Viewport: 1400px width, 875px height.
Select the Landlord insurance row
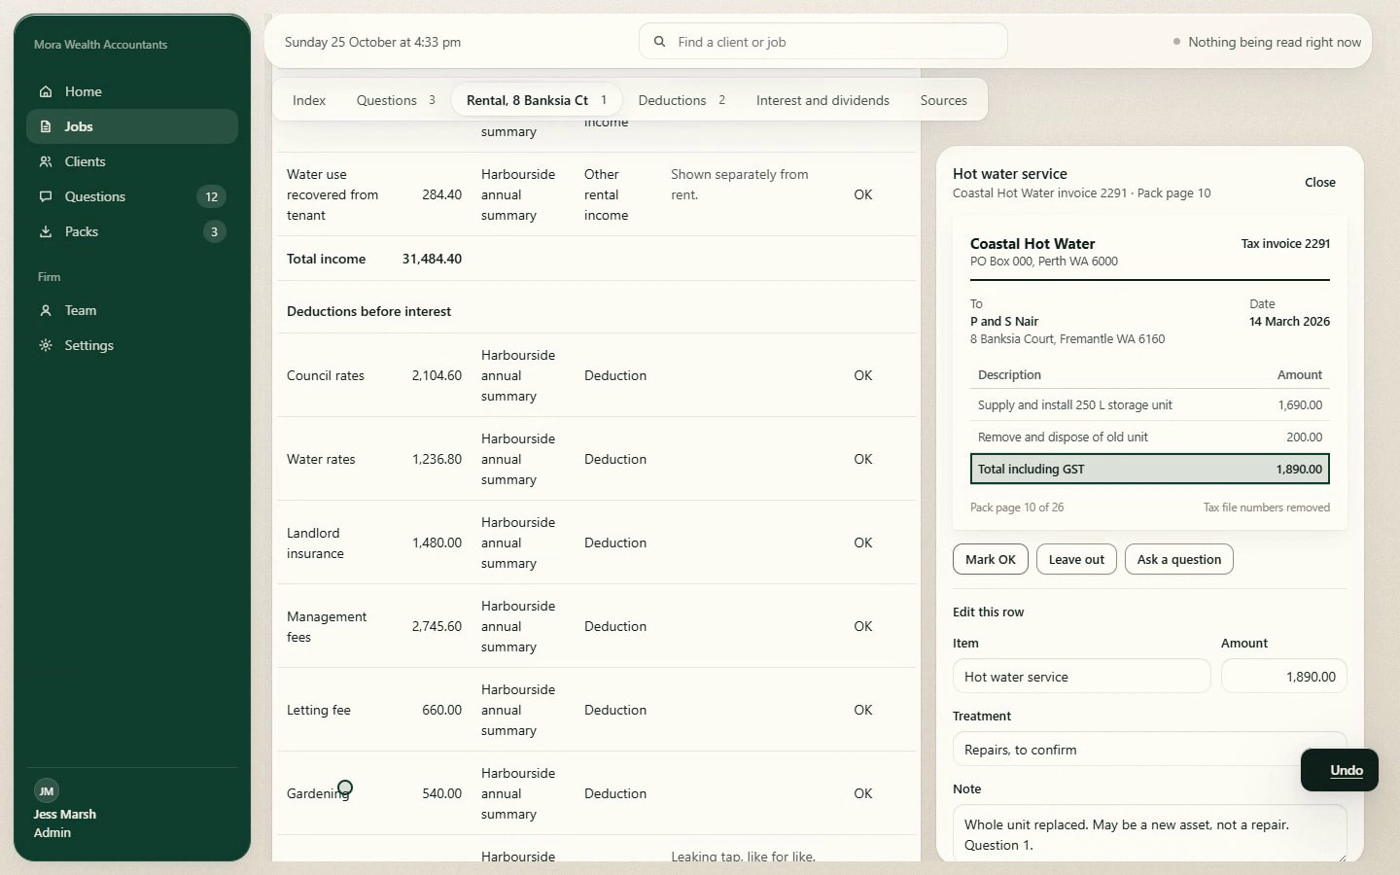tap(596, 542)
